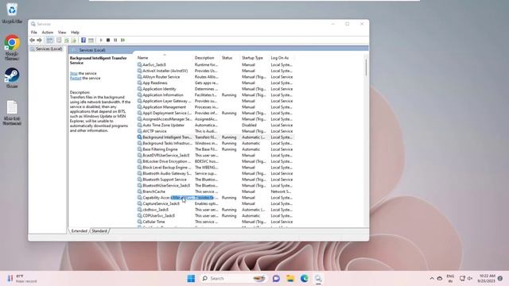This screenshot has width=509, height=286.
Task: Select BitLocker Drive Encryption service
Action: [x=215, y=161]
